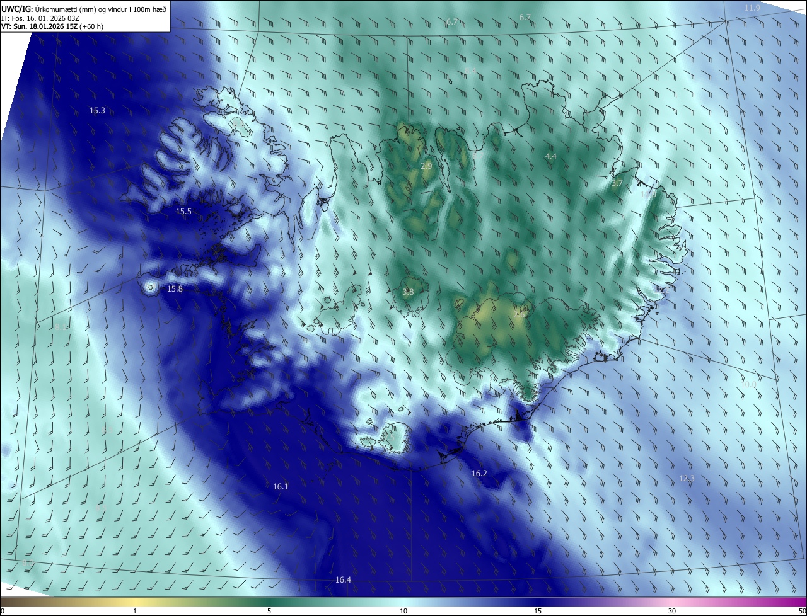Screen dimensions: 807x616
Task: Click the 15.5 value label over the Westfjords
Action: pos(183,212)
